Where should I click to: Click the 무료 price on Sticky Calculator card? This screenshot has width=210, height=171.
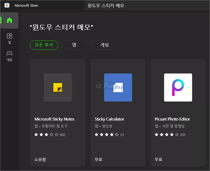[x=98, y=159]
